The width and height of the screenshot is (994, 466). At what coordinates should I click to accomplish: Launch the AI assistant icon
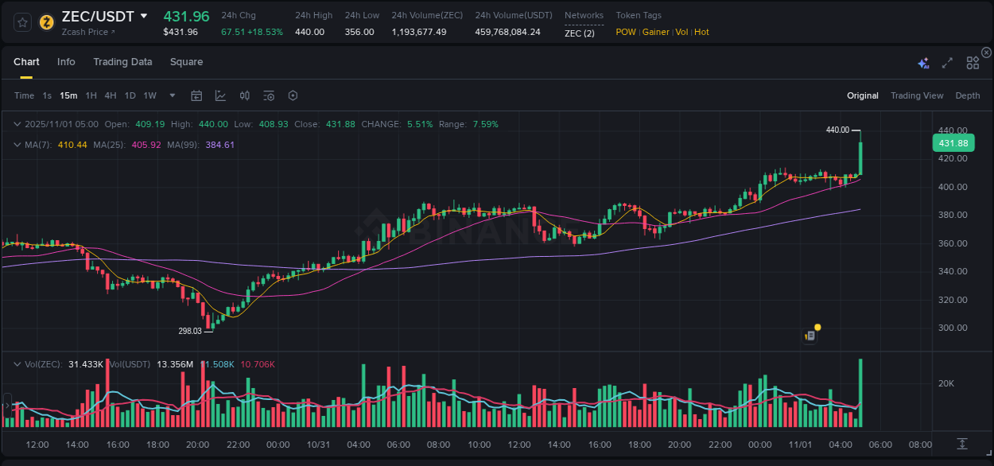[923, 62]
